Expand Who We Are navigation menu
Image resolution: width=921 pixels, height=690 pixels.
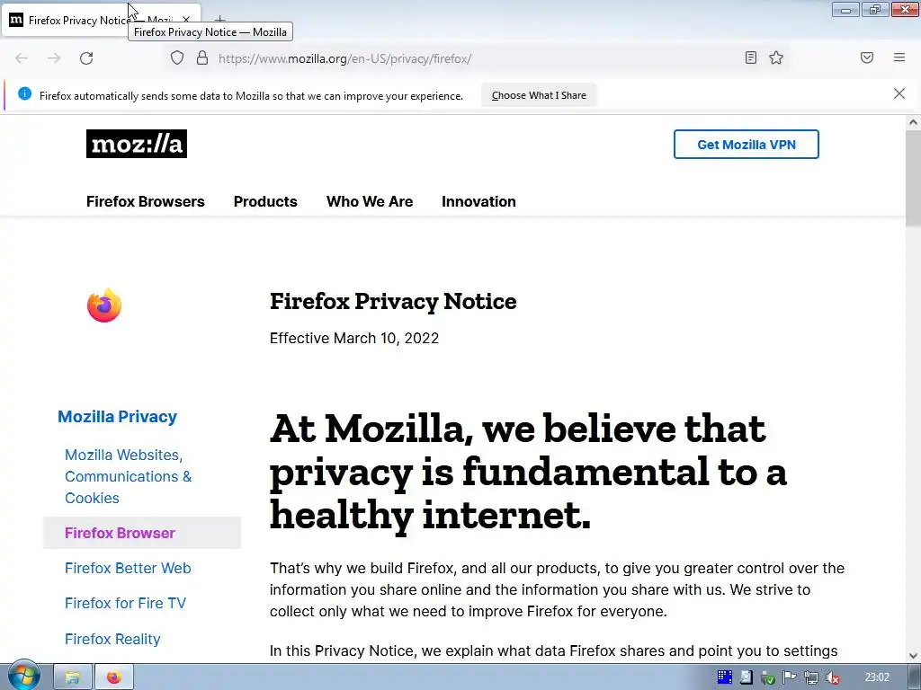[370, 201]
